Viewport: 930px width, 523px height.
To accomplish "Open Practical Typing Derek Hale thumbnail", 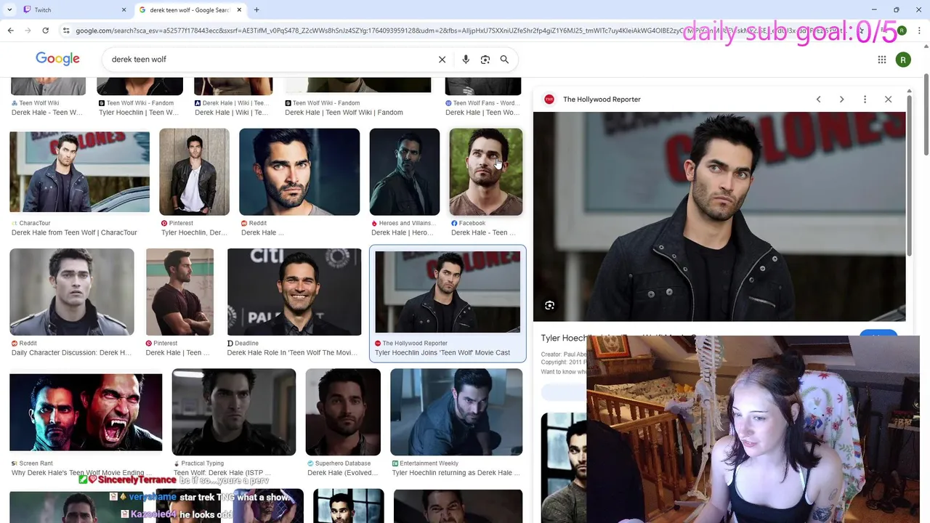I will coord(234,412).
